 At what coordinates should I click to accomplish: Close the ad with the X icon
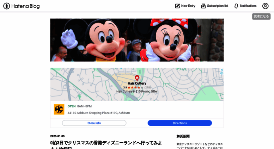[222, 70]
